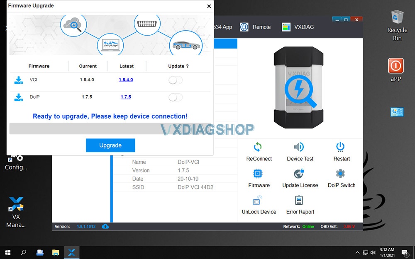Toggle the DoIP update switch
Image resolution: width=415 pixels, height=259 pixels.
pos(176,97)
